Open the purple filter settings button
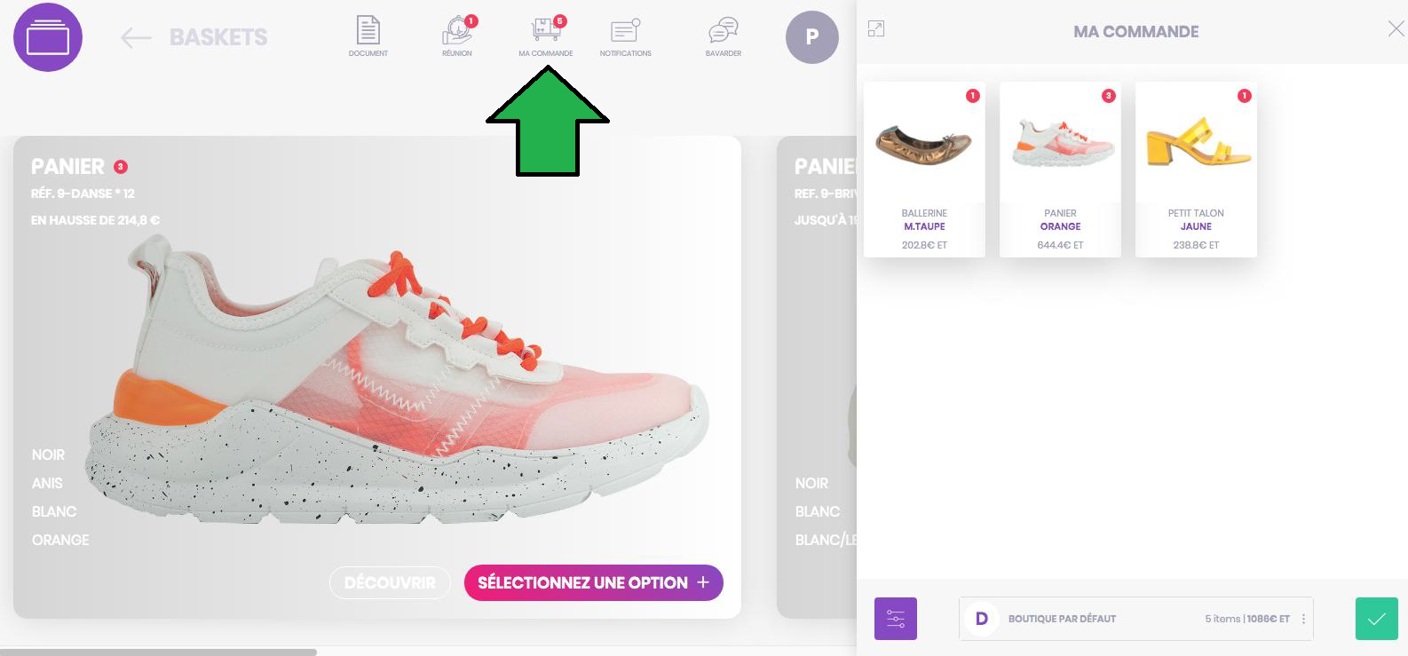This screenshot has height=656, width=1408. tap(896, 619)
